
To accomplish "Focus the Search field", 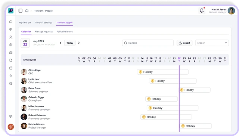I will (148, 43).
